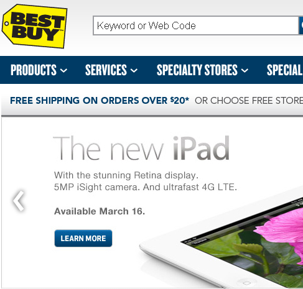Click The new iPad headline
Screen dimensions: 303x289
click(141, 148)
